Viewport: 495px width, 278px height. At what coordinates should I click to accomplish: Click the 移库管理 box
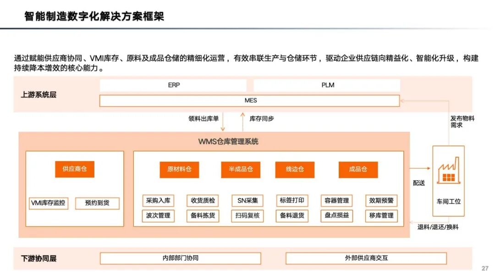click(381, 216)
